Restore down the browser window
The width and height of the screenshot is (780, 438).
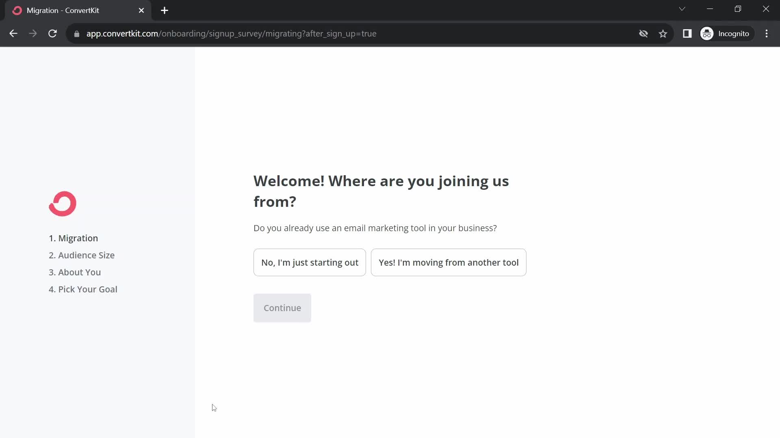pos(738,9)
